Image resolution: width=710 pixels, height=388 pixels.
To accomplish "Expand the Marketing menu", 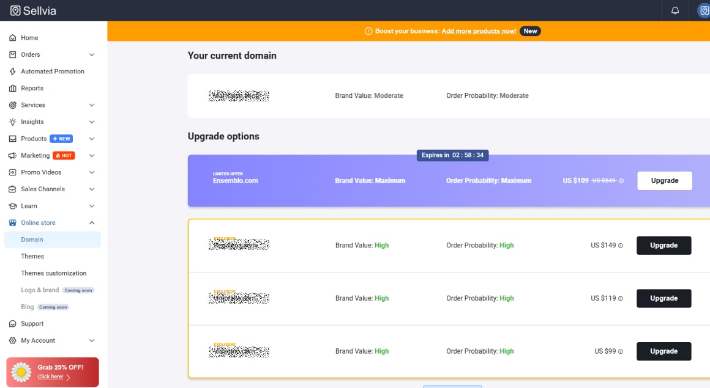I will coord(35,155).
